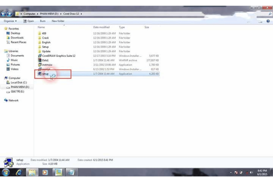The width and height of the screenshot is (273, 182).
Task: Open Internet Explorer from the taskbar
Action: pyautogui.click(x=19, y=172)
